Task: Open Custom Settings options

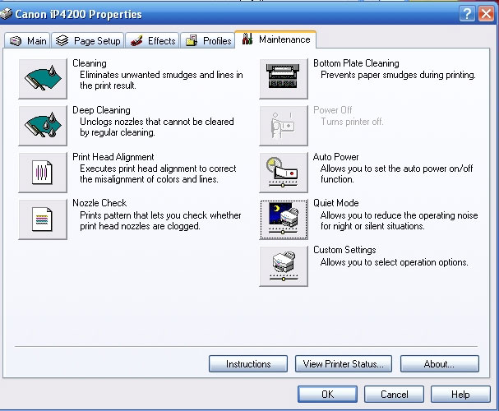Action: point(284,266)
